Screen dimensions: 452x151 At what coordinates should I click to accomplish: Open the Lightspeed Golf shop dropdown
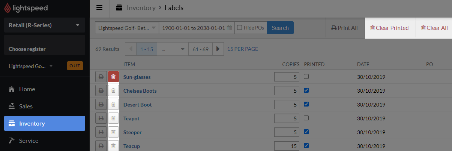pos(127,28)
